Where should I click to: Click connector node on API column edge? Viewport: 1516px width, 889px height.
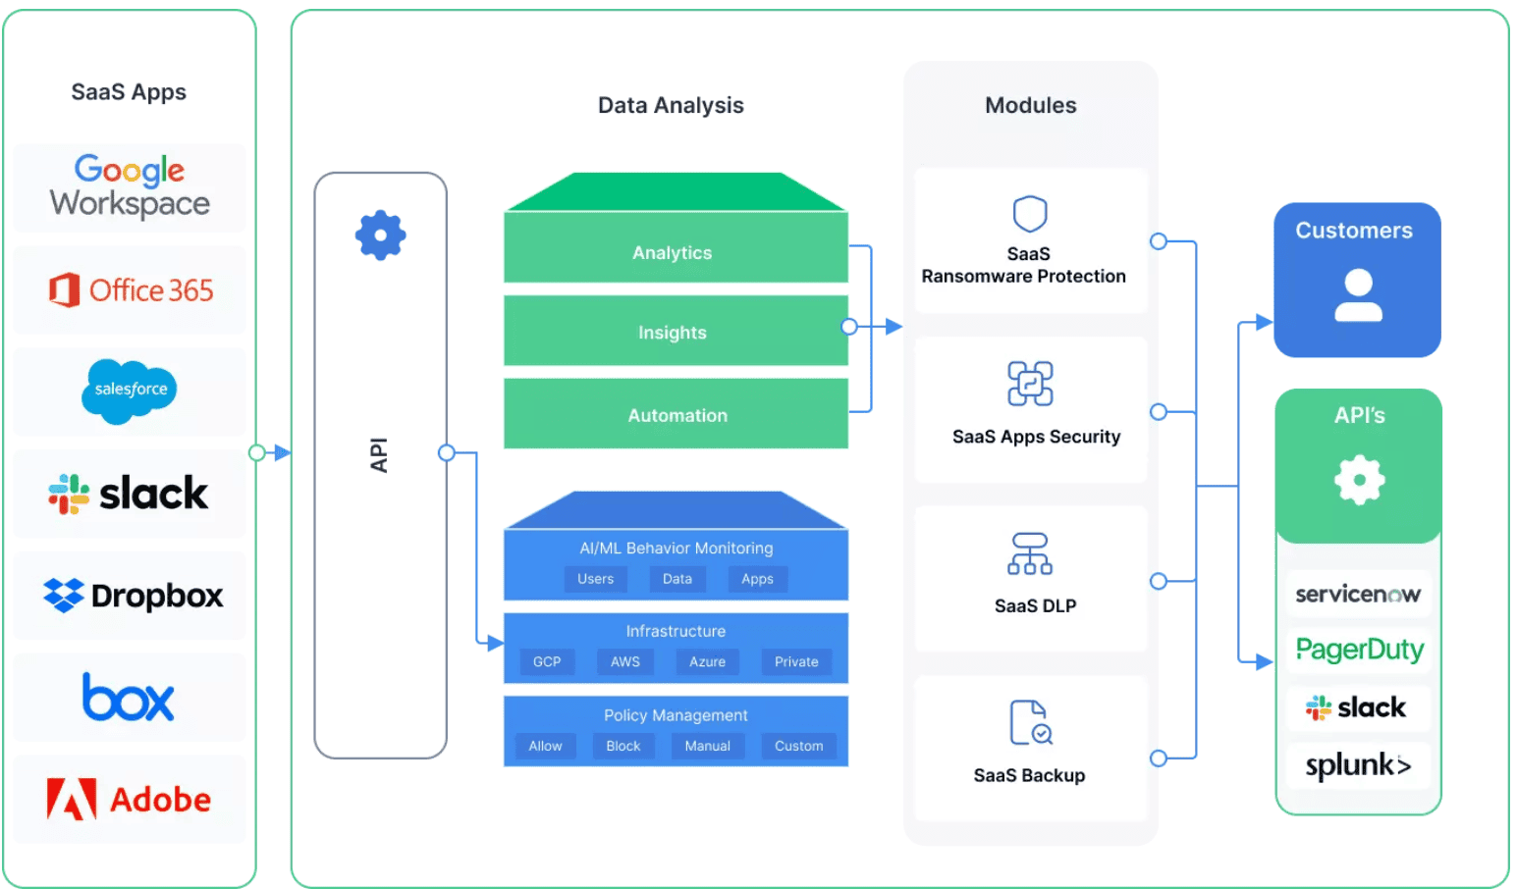[447, 452]
